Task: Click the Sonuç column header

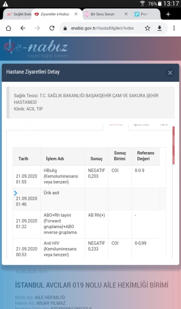Action: click(96, 159)
